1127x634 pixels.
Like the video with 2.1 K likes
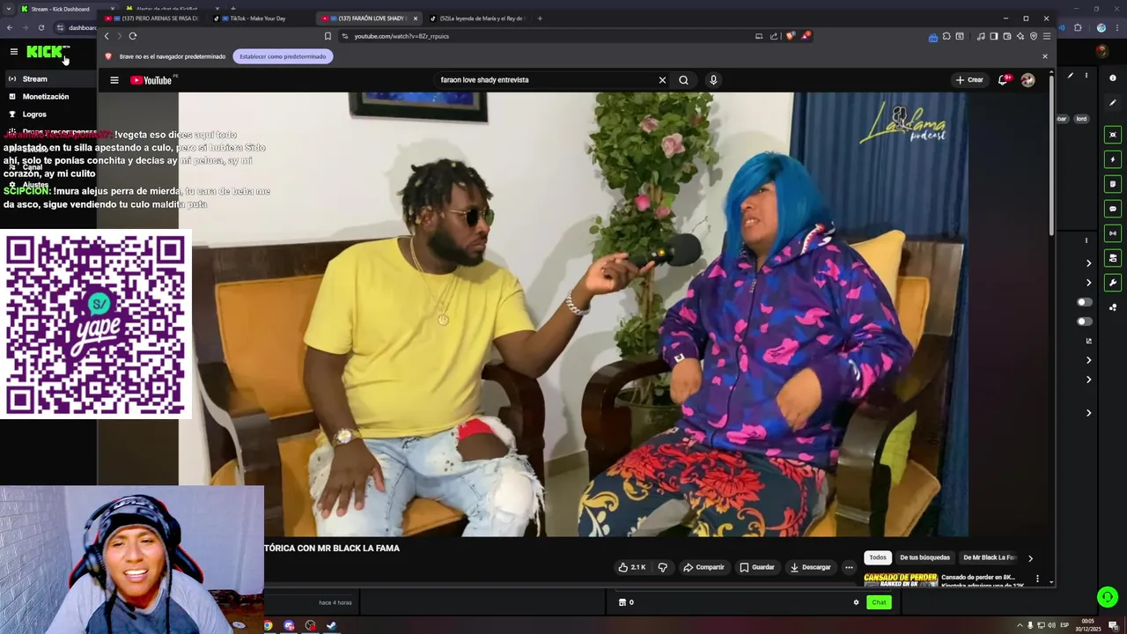(633, 567)
